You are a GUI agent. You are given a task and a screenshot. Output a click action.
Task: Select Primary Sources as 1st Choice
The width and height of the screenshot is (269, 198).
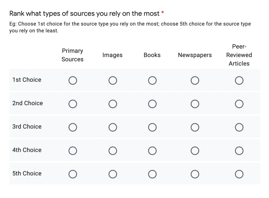(x=73, y=80)
